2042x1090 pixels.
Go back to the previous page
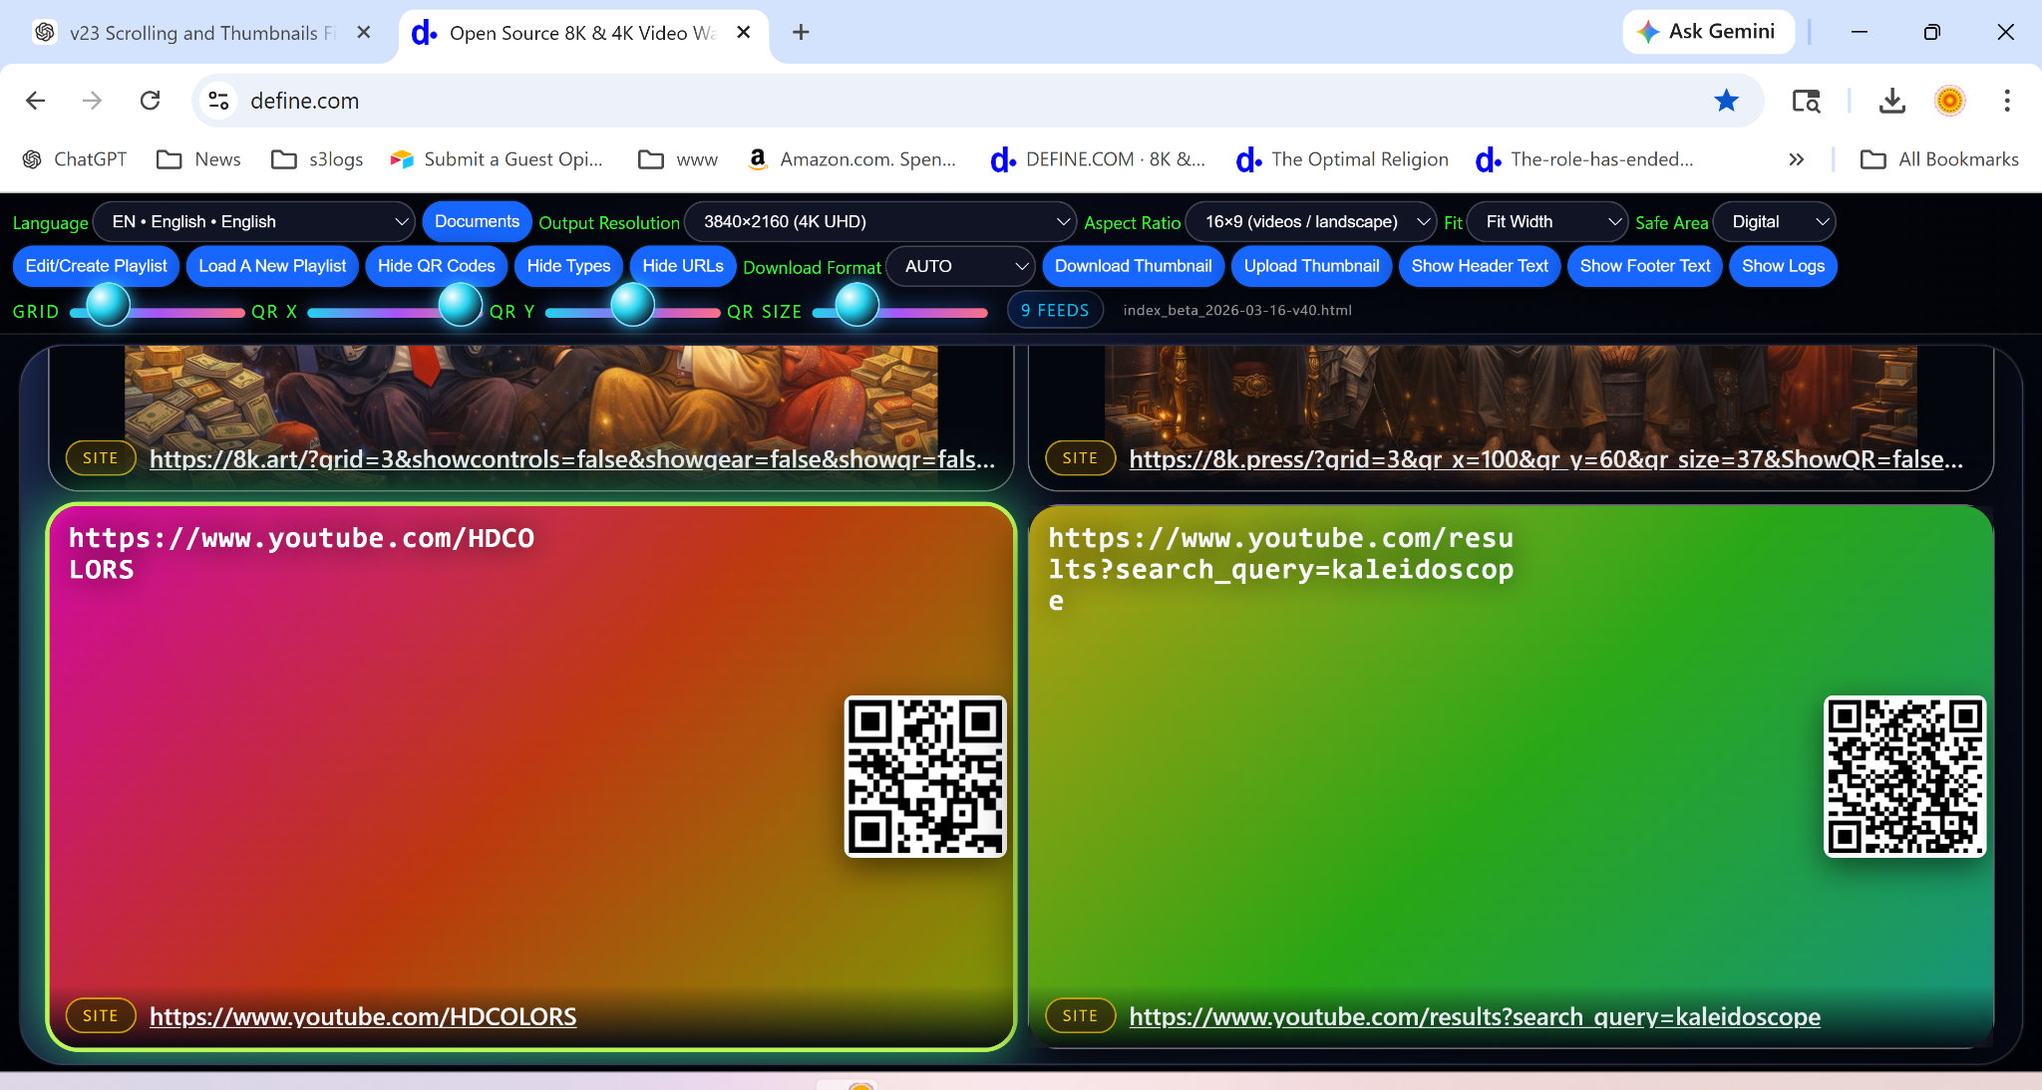(x=36, y=101)
